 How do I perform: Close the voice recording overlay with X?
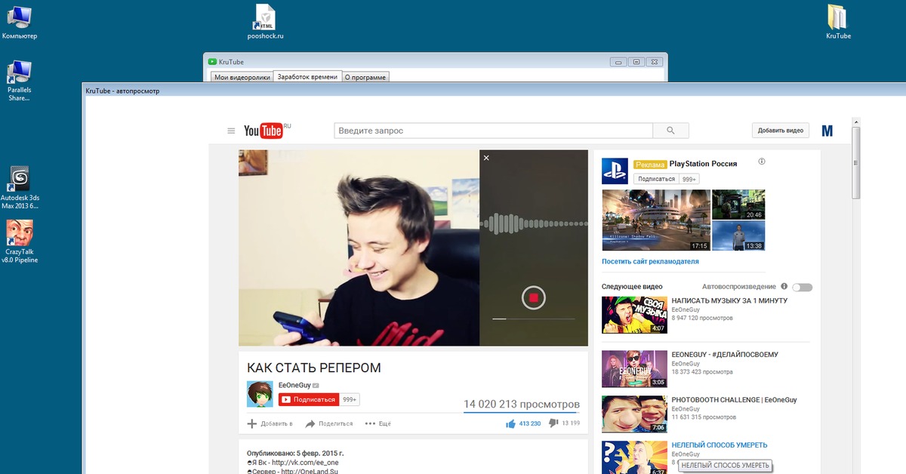click(x=486, y=158)
